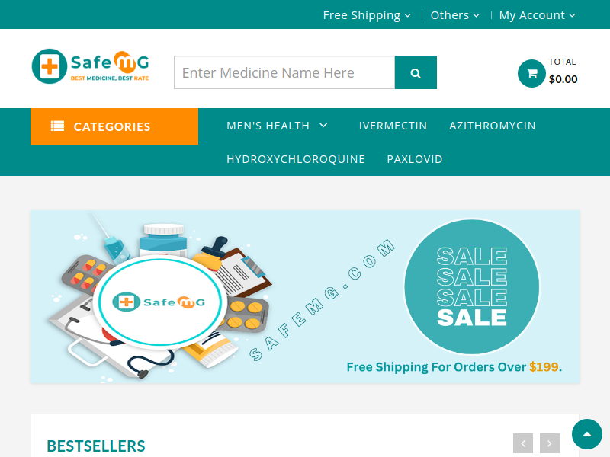Open the orange Categories button

point(114,126)
